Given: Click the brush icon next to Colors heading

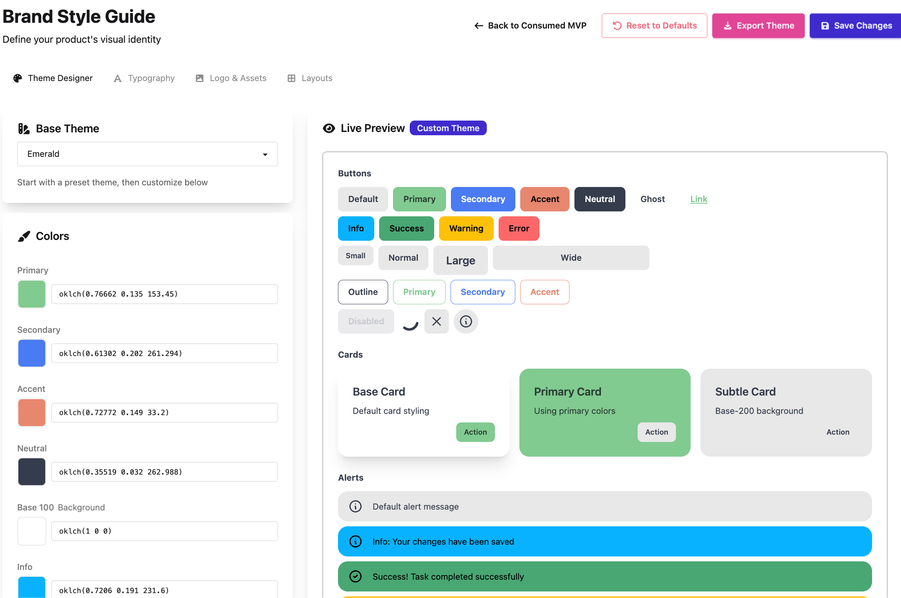Looking at the screenshot, I should point(24,236).
